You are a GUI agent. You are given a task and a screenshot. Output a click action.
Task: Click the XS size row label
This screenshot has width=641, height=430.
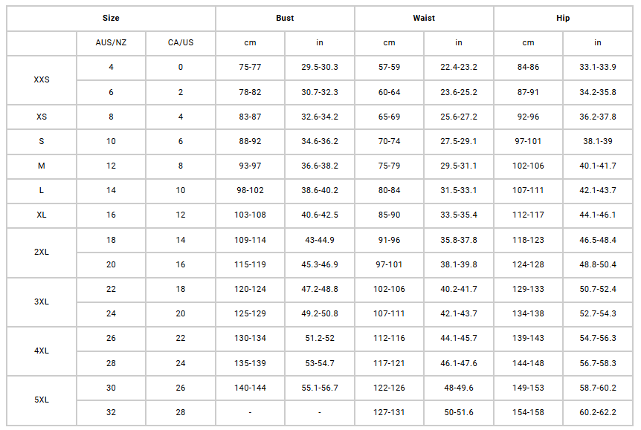point(42,117)
